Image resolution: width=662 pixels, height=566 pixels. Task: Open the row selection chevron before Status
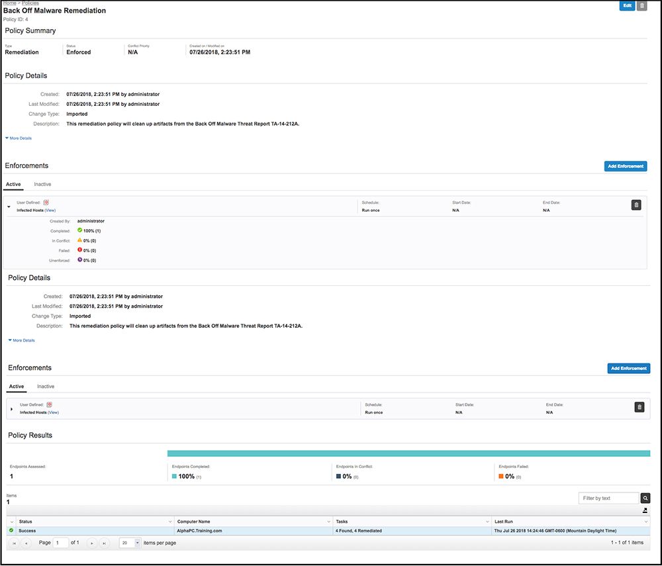(11, 522)
